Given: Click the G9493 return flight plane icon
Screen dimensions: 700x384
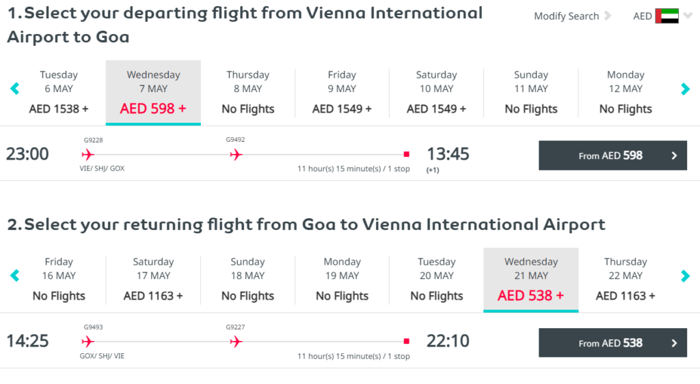Looking at the screenshot, I should [88, 342].
